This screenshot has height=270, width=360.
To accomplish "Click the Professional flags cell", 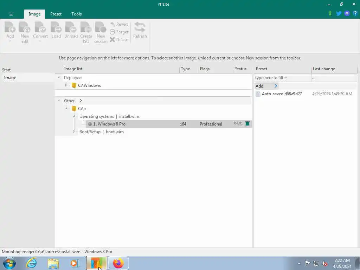I will [x=211, y=124].
